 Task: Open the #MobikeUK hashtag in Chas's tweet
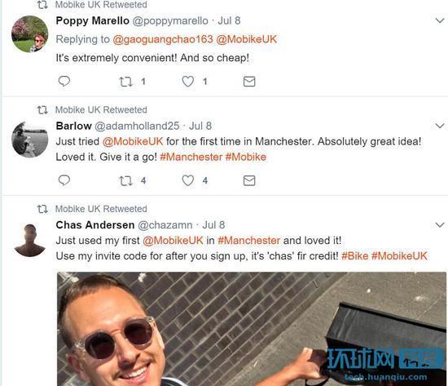[x=399, y=256]
